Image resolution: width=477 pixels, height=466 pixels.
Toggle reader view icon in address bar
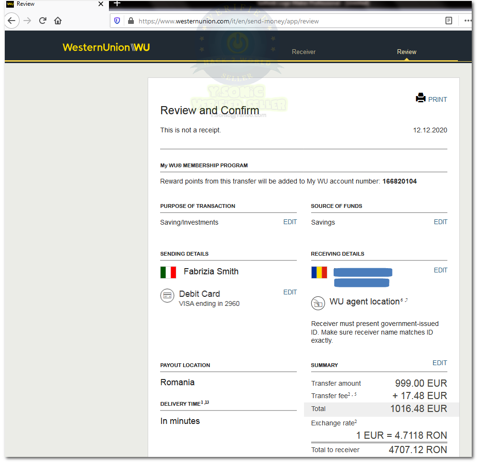[449, 21]
